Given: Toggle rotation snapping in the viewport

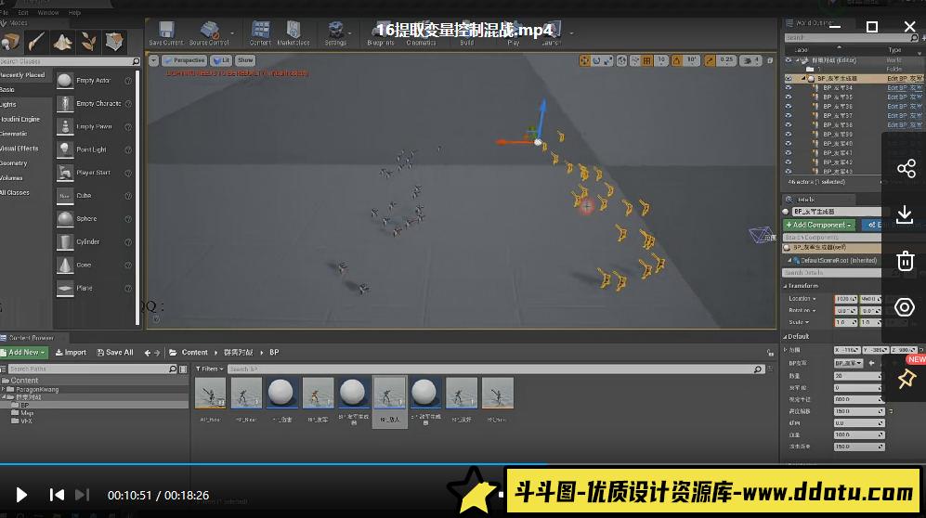Looking at the screenshot, I should pos(677,60).
